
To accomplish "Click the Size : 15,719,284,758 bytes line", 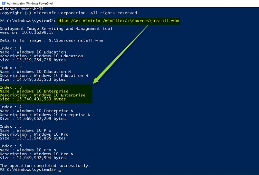I will [x=33, y=60].
